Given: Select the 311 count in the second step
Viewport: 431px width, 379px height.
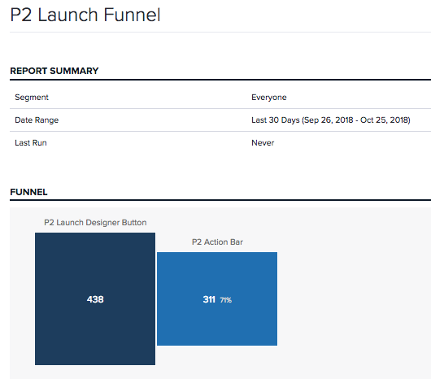Looking at the screenshot, I should point(209,299).
